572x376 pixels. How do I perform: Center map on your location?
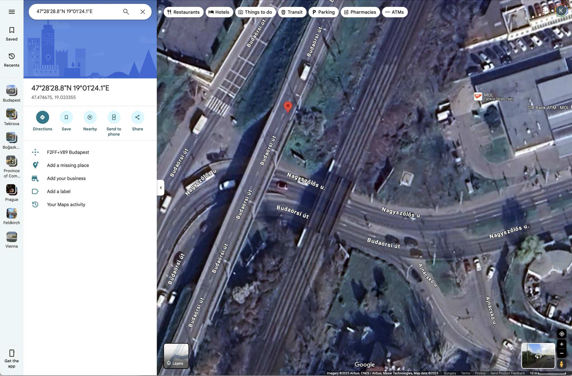[562, 334]
